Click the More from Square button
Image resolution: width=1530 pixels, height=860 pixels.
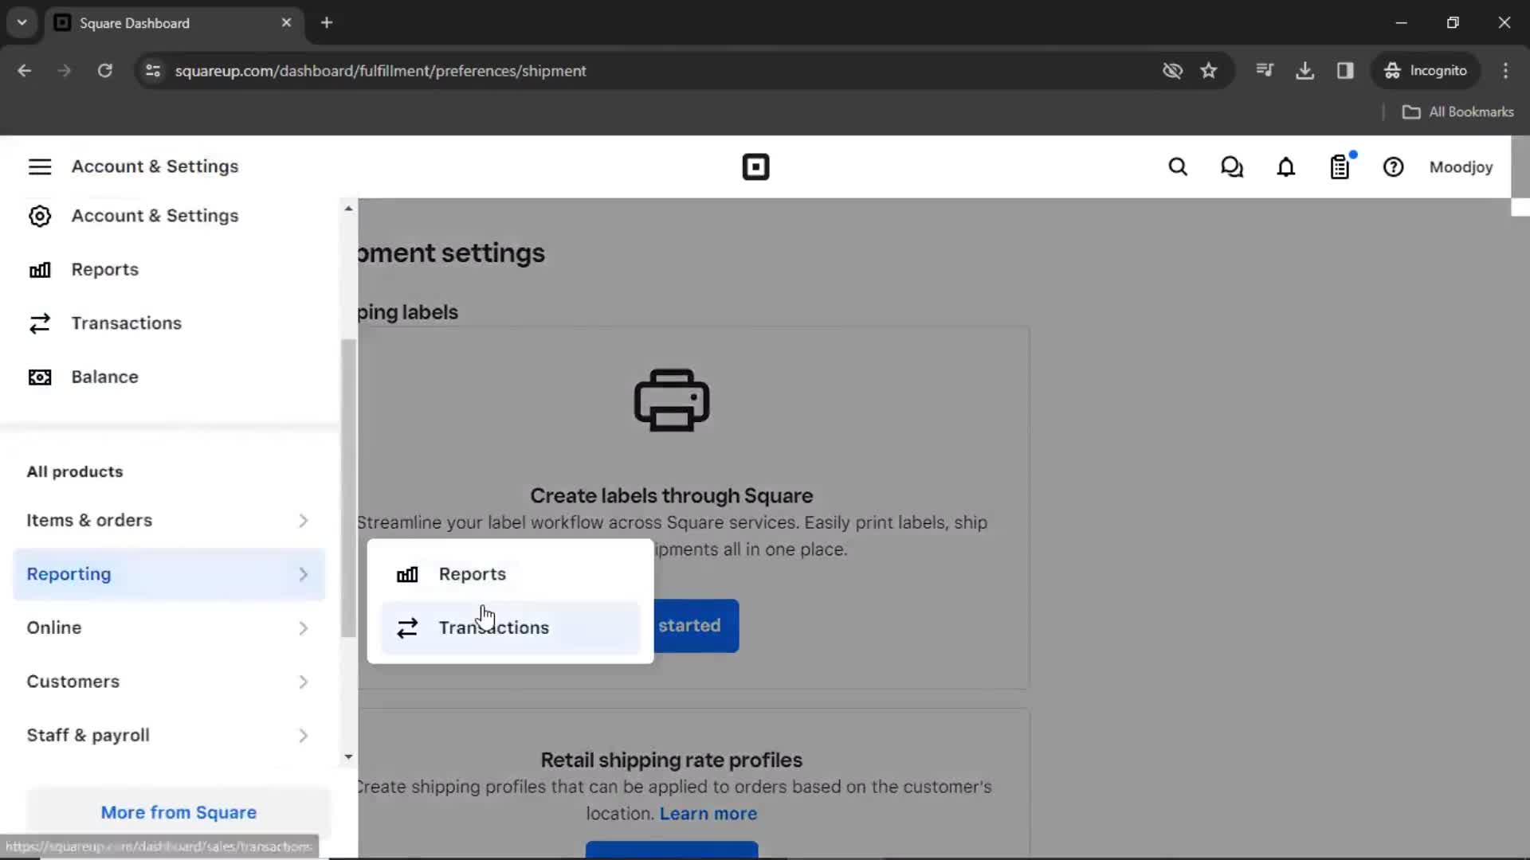tap(178, 812)
